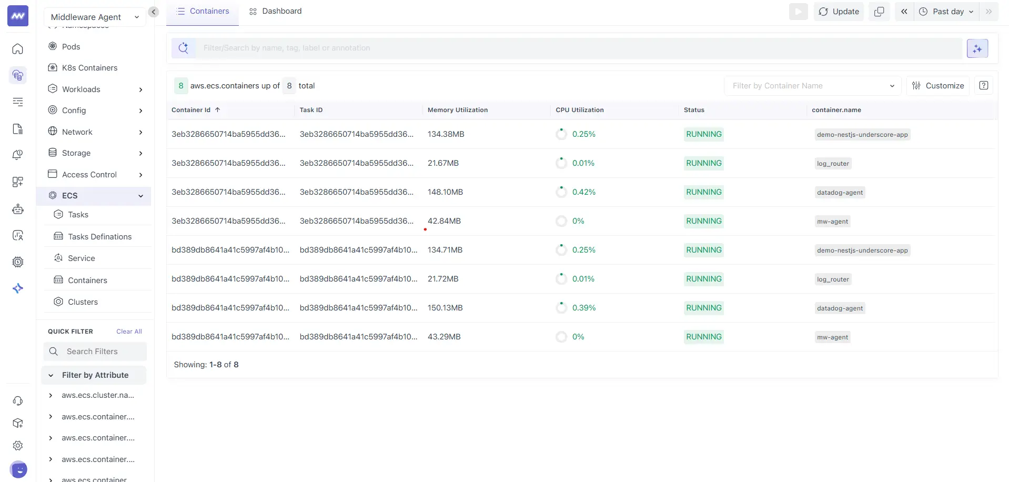The image size is (1009, 482).
Task: Click the Update button
Action: tap(839, 12)
